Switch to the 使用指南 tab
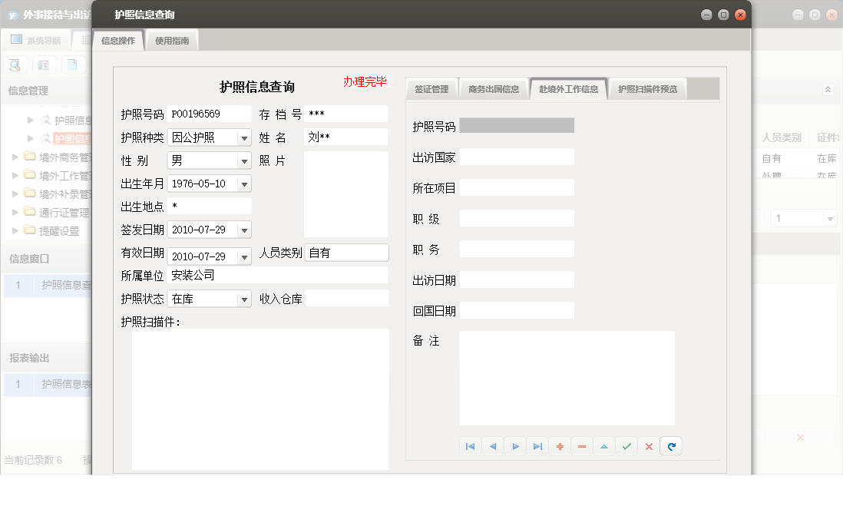 [x=172, y=38]
